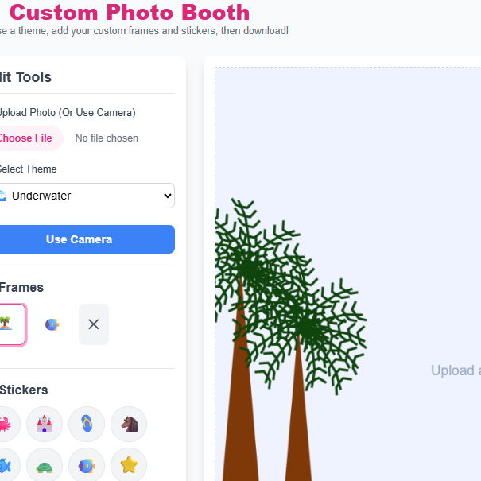
Task: Click the 'No file chosen' label
Action: pyautogui.click(x=107, y=138)
